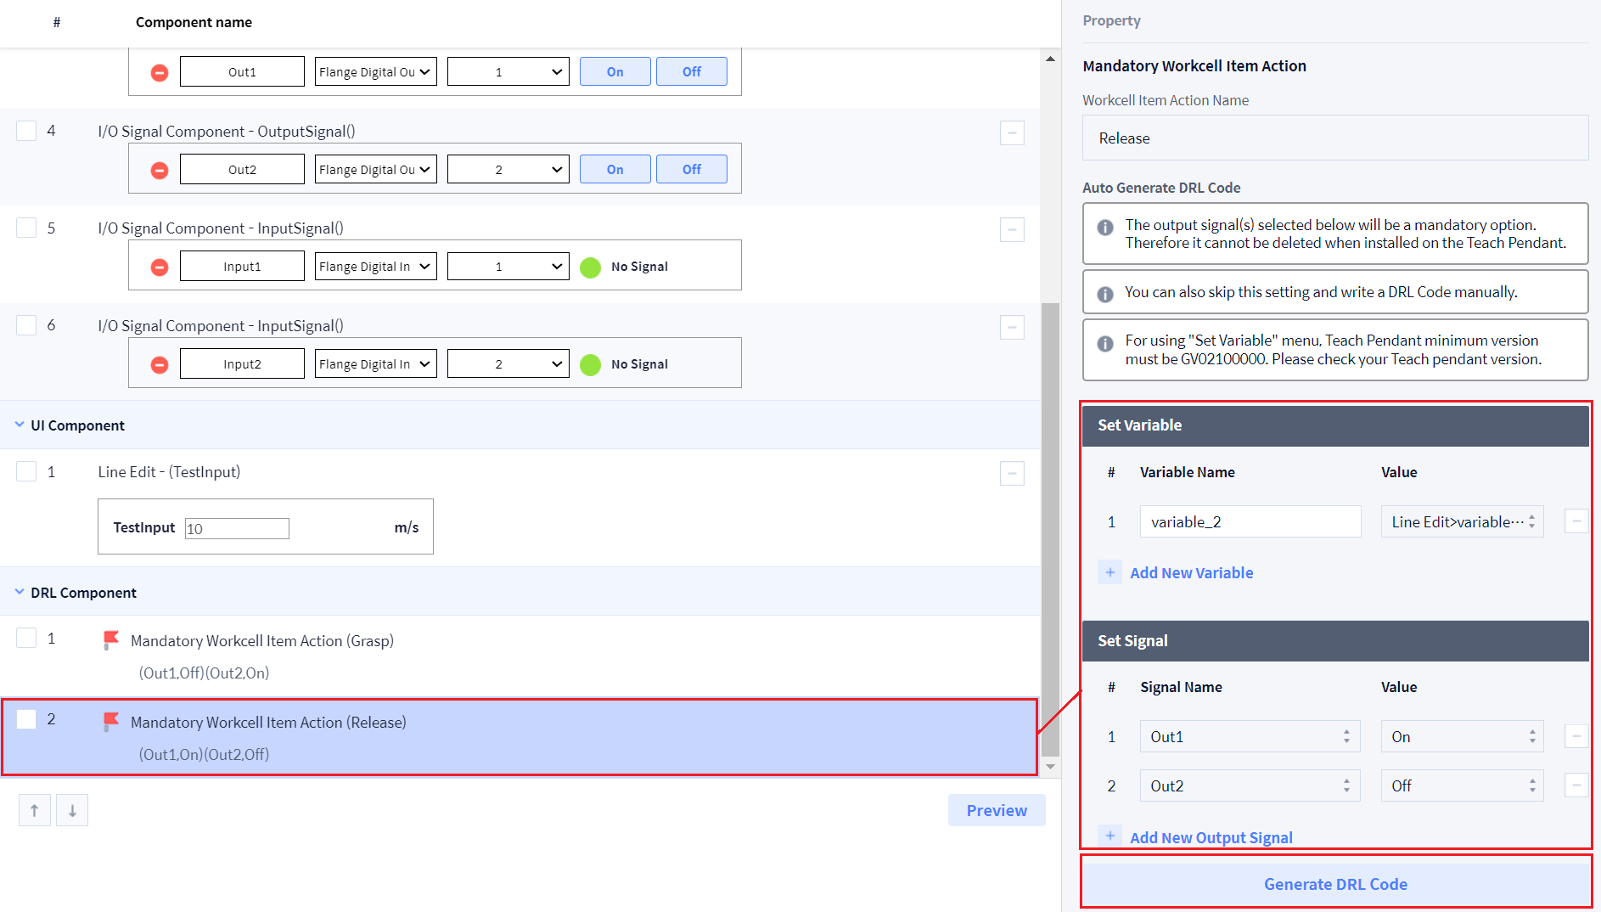Move selected component down with arrow icon
The image size is (1601, 912).
[72, 810]
